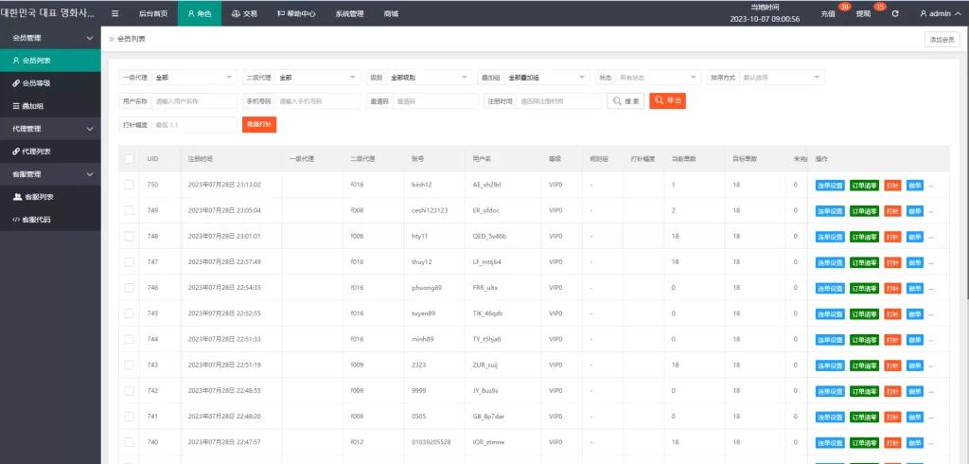The width and height of the screenshot is (969, 464).
Task: Open the 系统管理 top menu
Action: (x=349, y=14)
